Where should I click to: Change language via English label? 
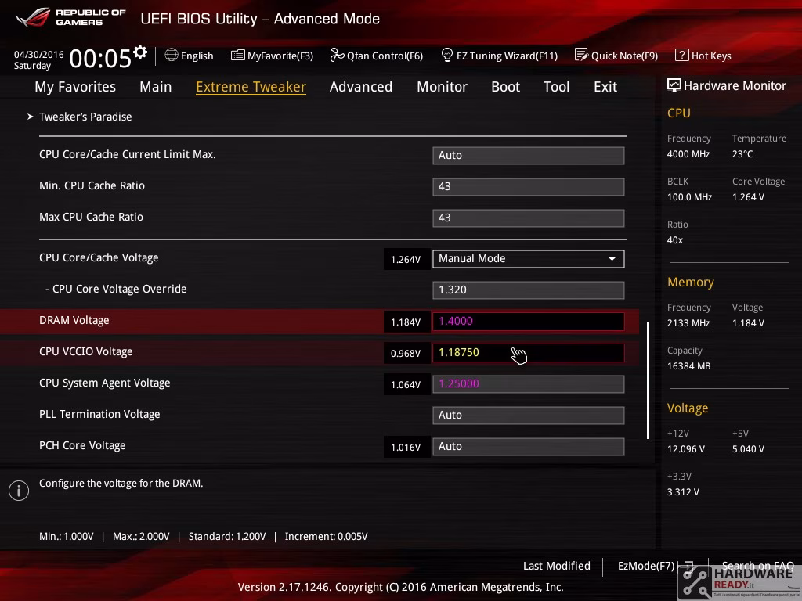tap(197, 56)
